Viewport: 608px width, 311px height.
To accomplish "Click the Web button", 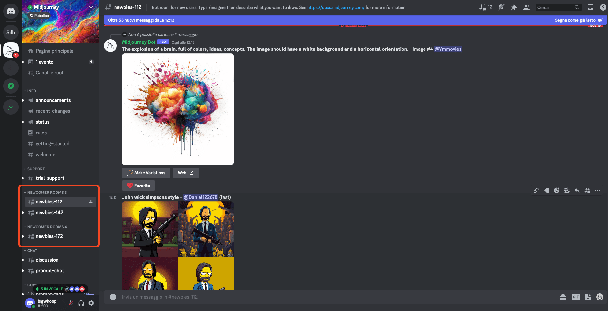I will (186, 173).
